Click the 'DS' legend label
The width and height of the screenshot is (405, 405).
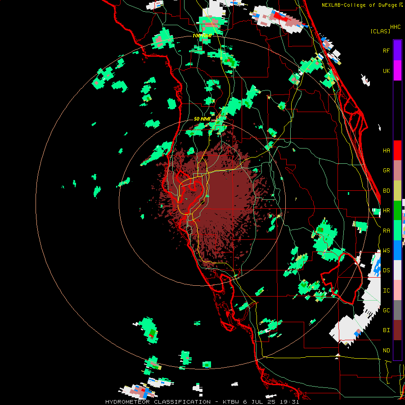[x=386, y=270]
